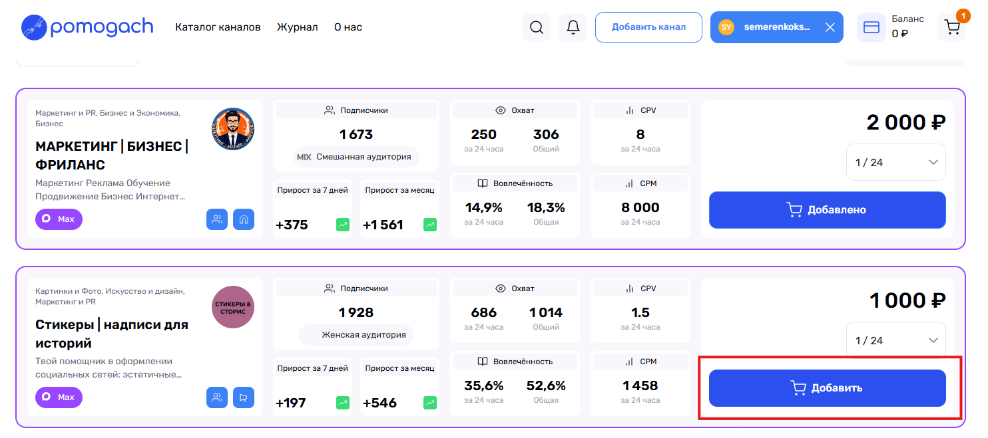The image size is (988, 438).
Task: Open the search magnifier icon
Action: coord(536,27)
